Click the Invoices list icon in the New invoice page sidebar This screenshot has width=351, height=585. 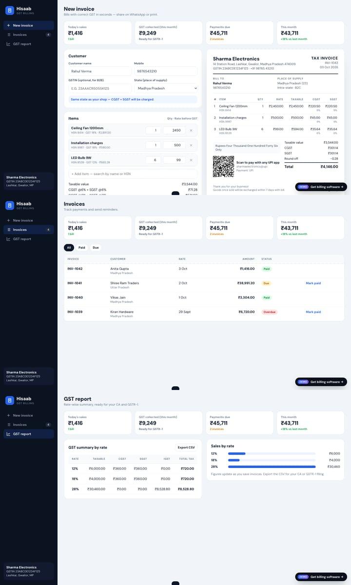tap(8, 35)
